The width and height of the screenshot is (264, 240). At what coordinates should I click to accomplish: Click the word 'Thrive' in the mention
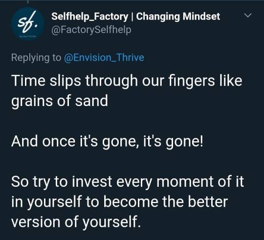pos(131,58)
